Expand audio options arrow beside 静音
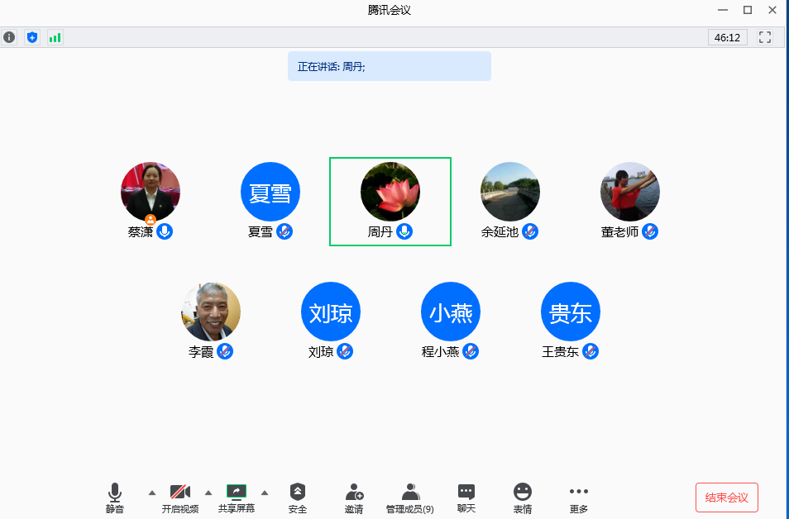The width and height of the screenshot is (789, 519). click(151, 493)
